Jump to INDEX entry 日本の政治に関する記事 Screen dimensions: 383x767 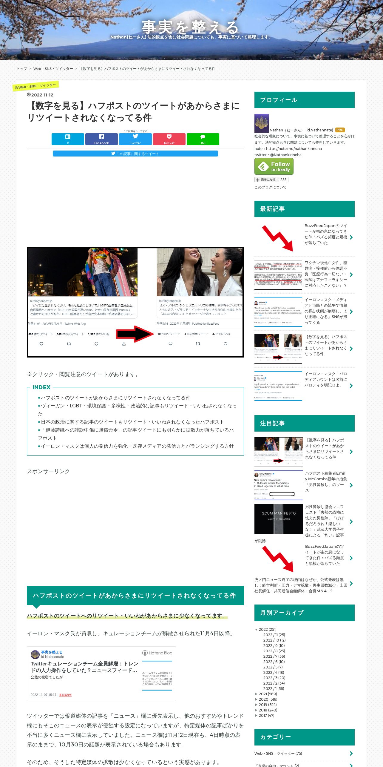132,422
